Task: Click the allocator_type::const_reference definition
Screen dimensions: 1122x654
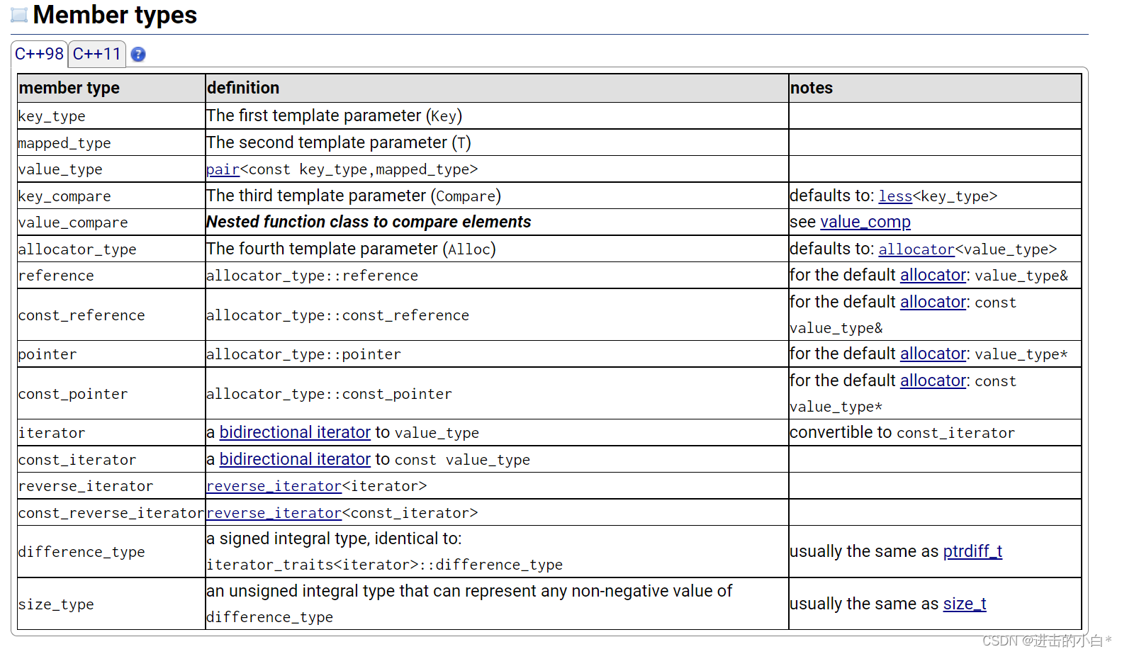Action: (x=337, y=315)
